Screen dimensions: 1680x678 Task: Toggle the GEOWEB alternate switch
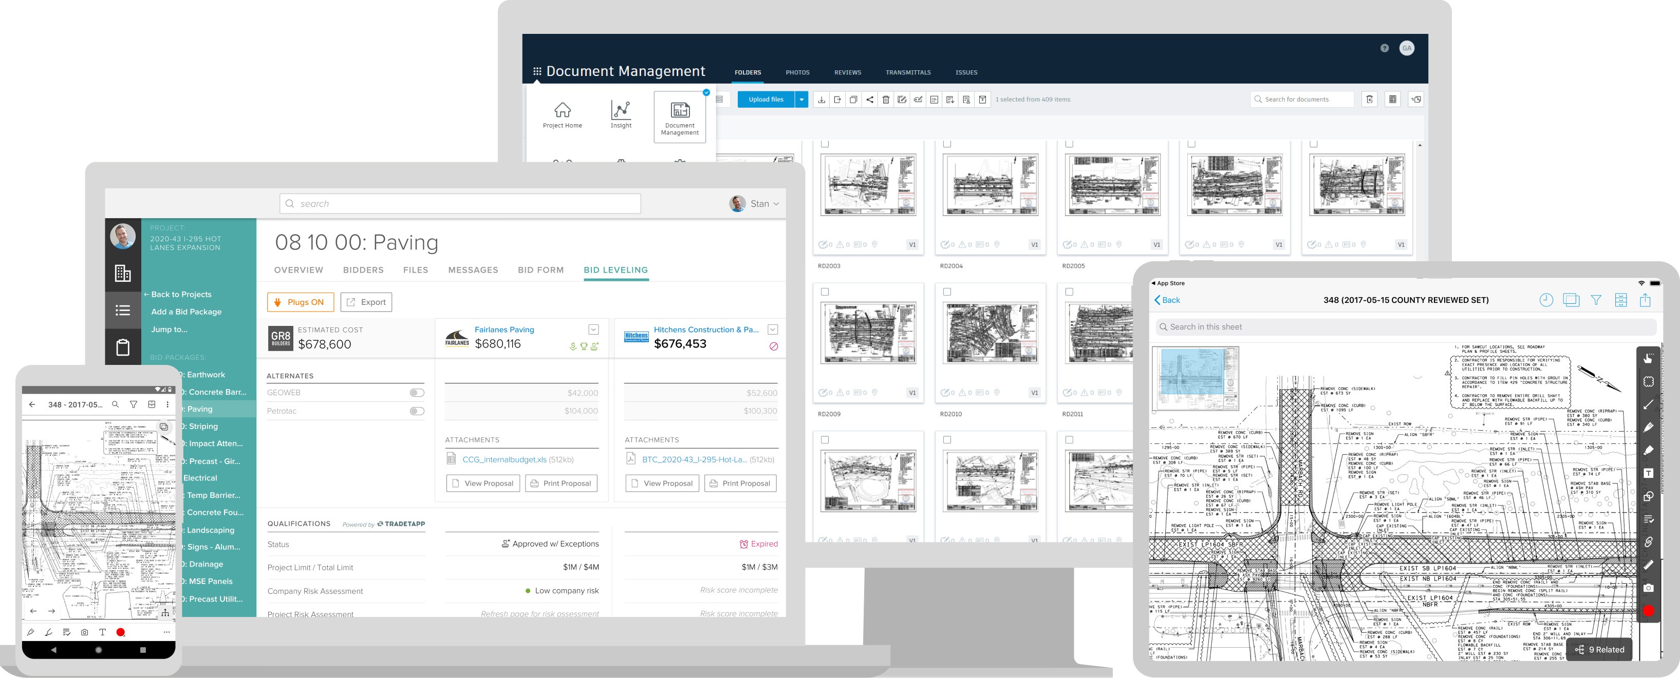[416, 393]
